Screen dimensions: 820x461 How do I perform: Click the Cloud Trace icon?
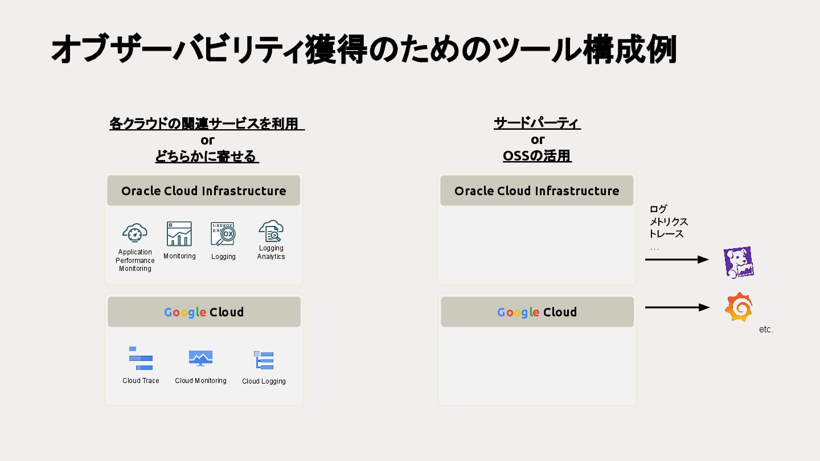coord(141,359)
